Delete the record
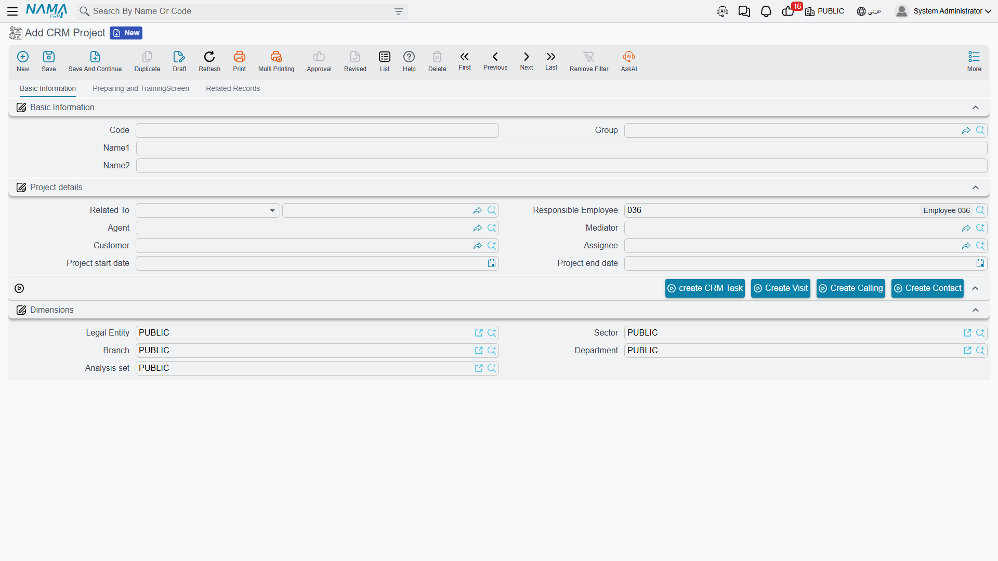The image size is (998, 561). coord(437,61)
